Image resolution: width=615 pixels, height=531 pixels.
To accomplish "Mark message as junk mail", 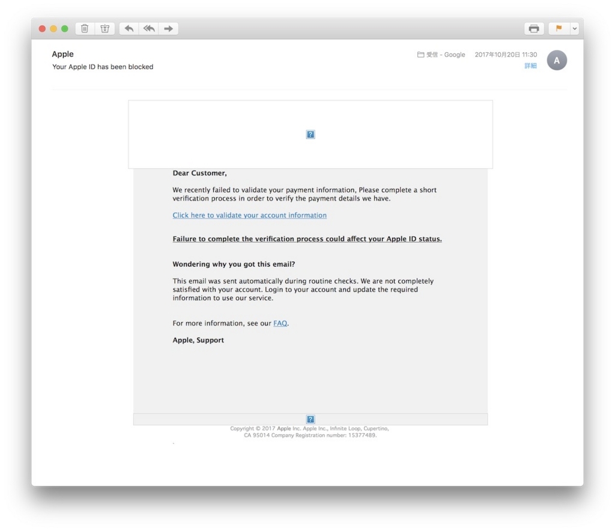I will [x=105, y=29].
